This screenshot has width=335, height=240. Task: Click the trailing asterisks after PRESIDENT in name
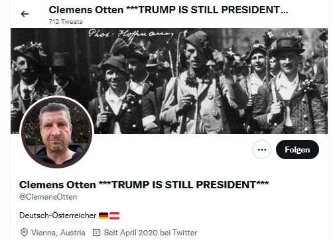click(263, 184)
